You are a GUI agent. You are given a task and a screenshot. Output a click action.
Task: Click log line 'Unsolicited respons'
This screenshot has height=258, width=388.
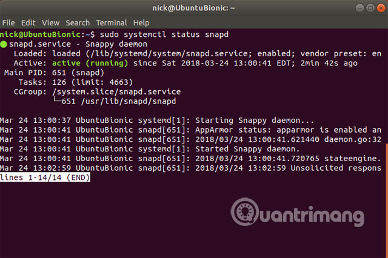[x=190, y=168]
